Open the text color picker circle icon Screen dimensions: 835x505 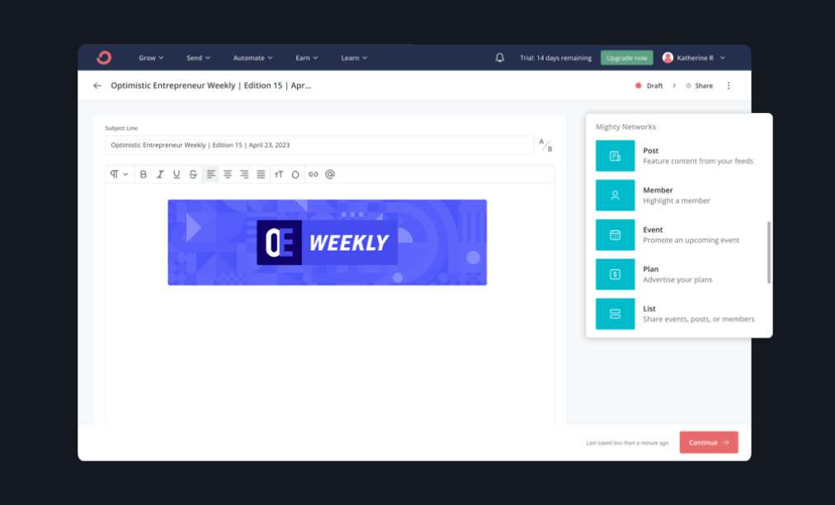pyautogui.click(x=295, y=174)
